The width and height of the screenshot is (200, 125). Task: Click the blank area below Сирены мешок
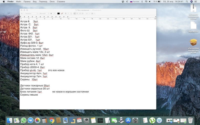pos(87,102)
